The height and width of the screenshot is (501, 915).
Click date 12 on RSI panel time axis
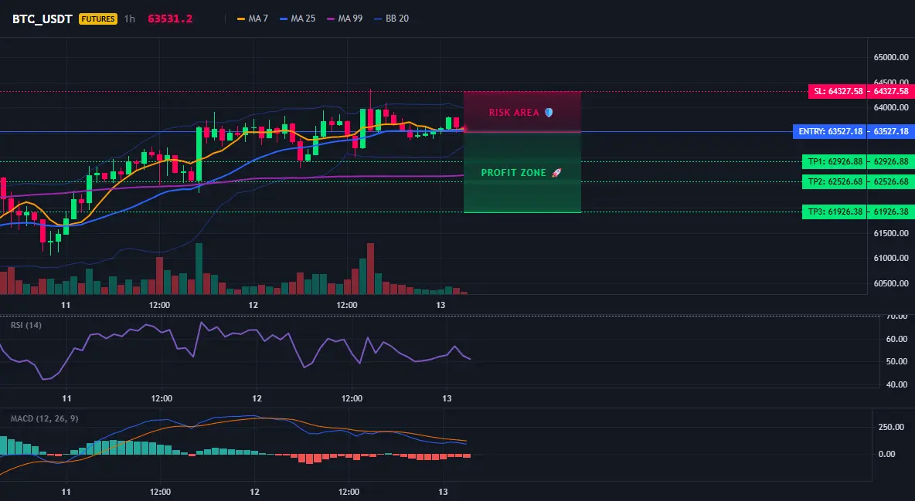point(257,398)
